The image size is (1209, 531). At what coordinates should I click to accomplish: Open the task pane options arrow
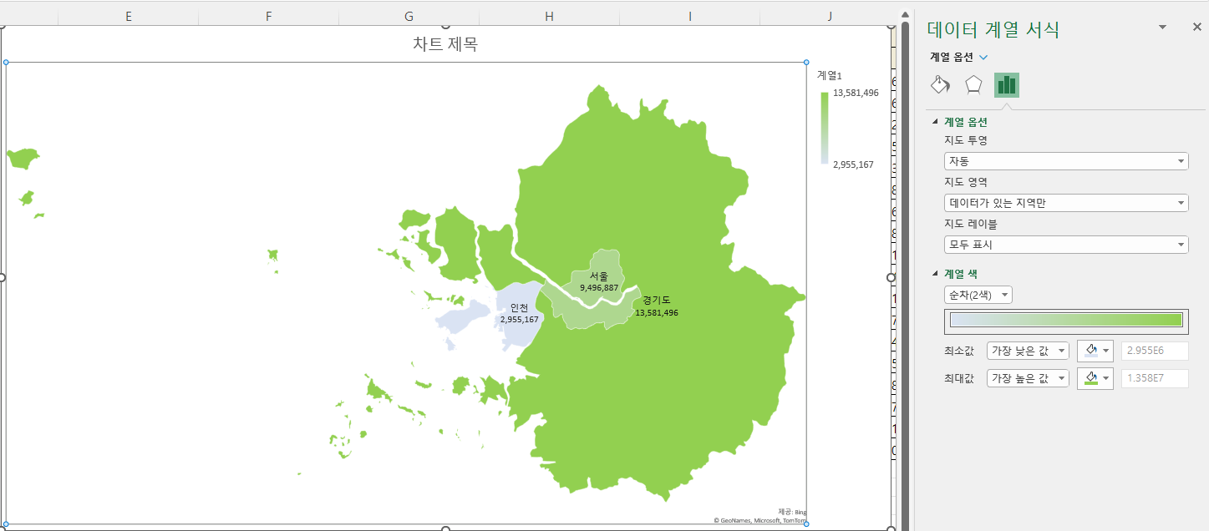pyautogui.click(x=1162, y=28)
